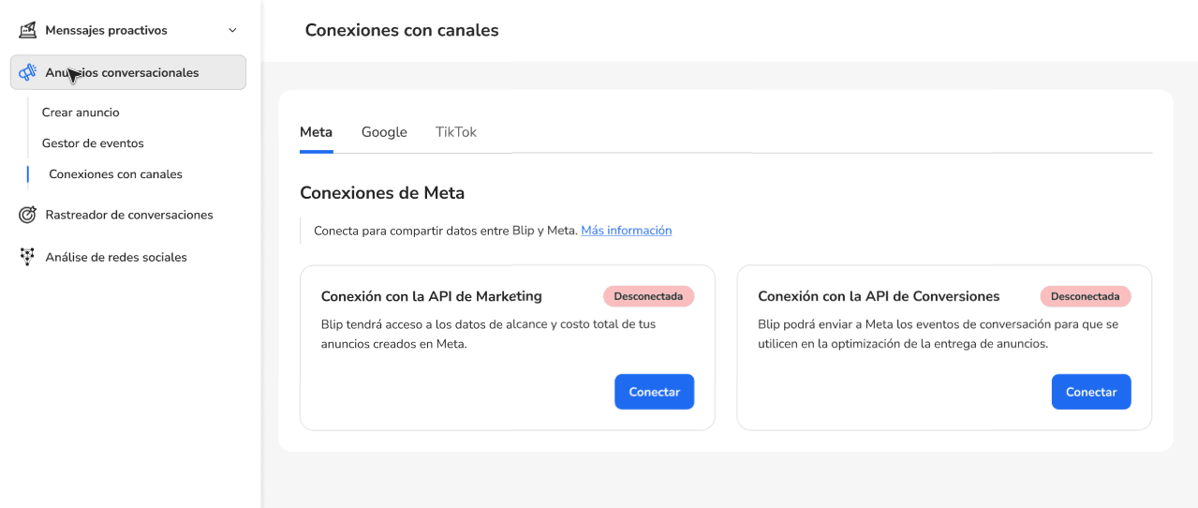Click the Menssajes proactivos icon in sidebar
This screenshot has height=508, width=1198.
(27, 30)
